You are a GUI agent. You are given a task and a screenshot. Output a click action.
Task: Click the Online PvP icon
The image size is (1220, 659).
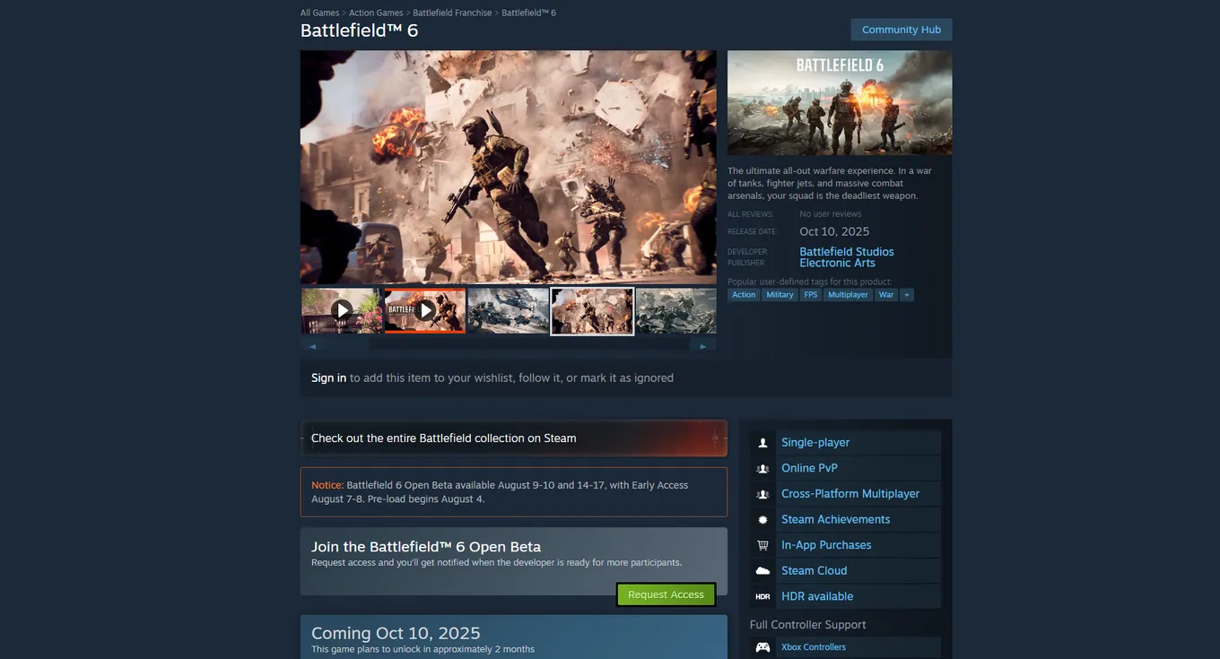pyautogui.click(x=762, y=468)
